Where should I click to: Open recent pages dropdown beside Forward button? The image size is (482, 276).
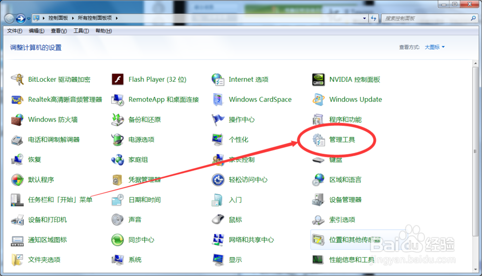(x=28, y=19)
